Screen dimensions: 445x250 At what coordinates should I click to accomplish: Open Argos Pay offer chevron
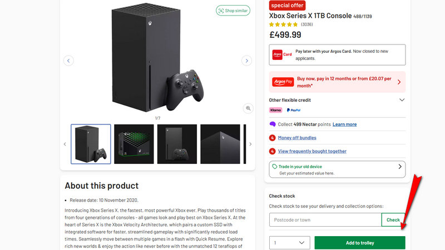tap(399, 82)
